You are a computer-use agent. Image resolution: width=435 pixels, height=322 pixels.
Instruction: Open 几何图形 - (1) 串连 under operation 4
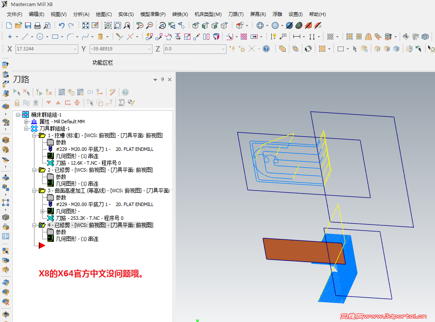[77, 239]
